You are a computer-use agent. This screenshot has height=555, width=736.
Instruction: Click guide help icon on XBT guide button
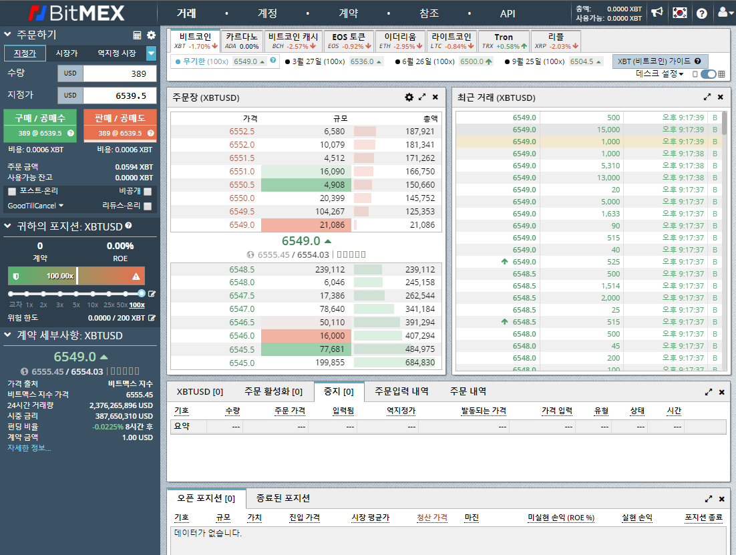(x=697, y=61)
